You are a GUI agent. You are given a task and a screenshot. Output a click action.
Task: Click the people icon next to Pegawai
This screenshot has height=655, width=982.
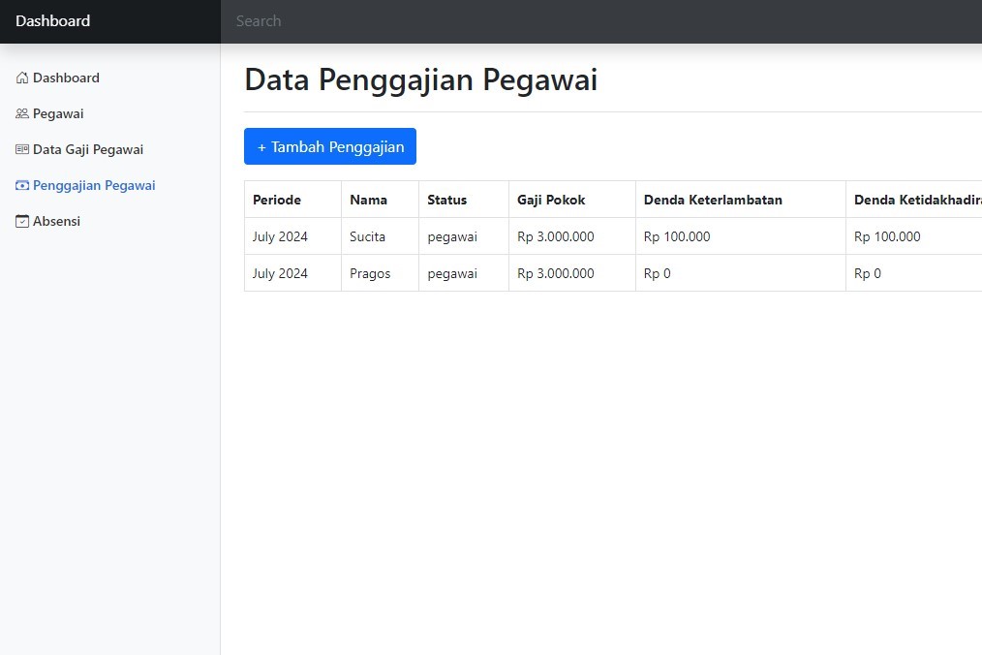point(22,113)
